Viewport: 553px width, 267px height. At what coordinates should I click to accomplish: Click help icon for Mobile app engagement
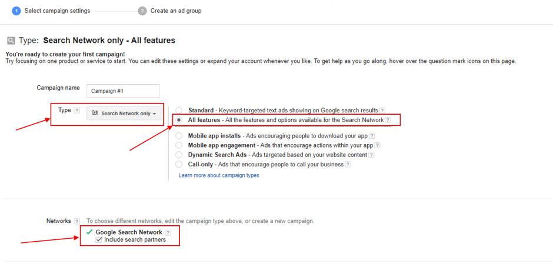377,145
